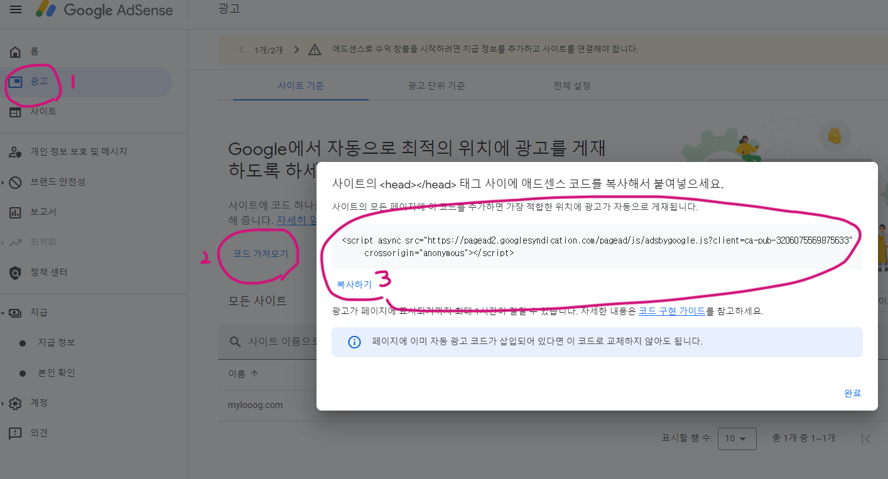Click the first-page pagination icon

[867, 439]
